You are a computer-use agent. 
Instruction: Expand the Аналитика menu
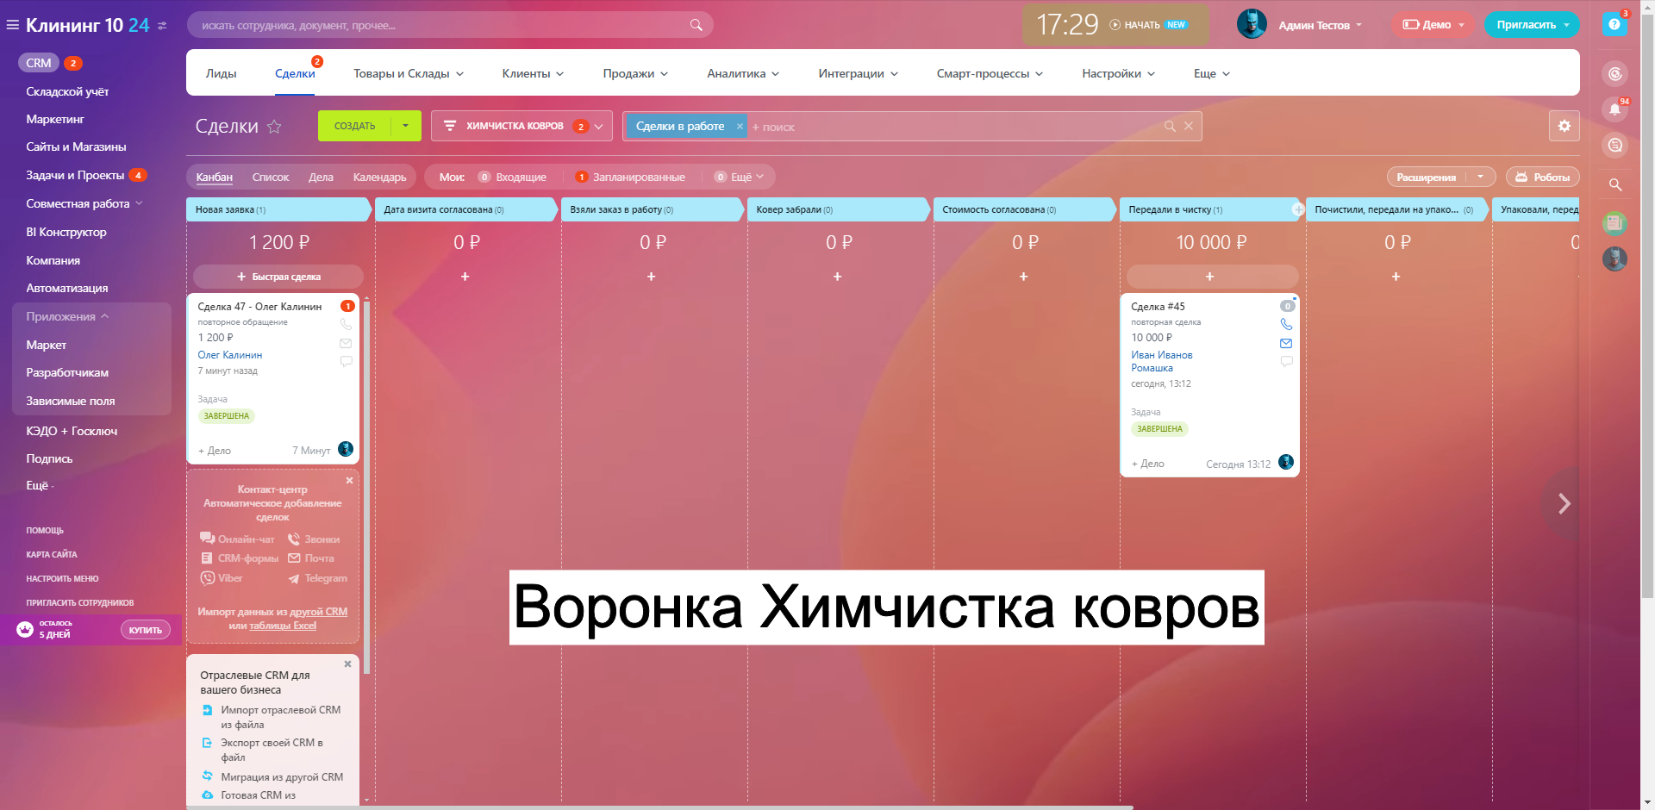point(743,74)
